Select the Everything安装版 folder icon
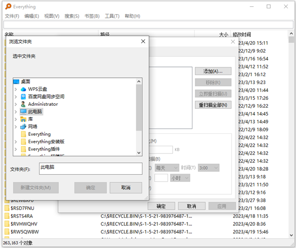 tap(23, 142)
